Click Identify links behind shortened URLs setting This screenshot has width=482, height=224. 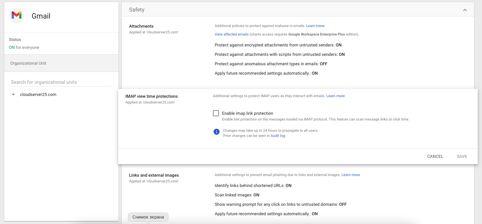tap(253, 185)
